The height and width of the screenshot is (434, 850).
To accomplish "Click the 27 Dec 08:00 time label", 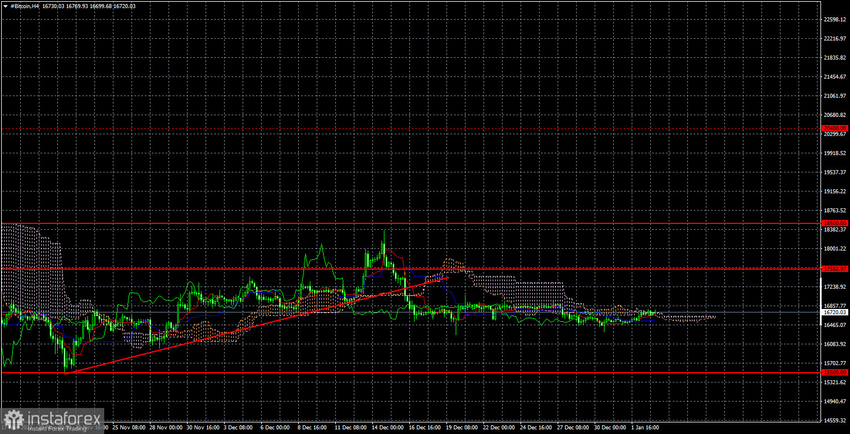I will tap(573, 428).
